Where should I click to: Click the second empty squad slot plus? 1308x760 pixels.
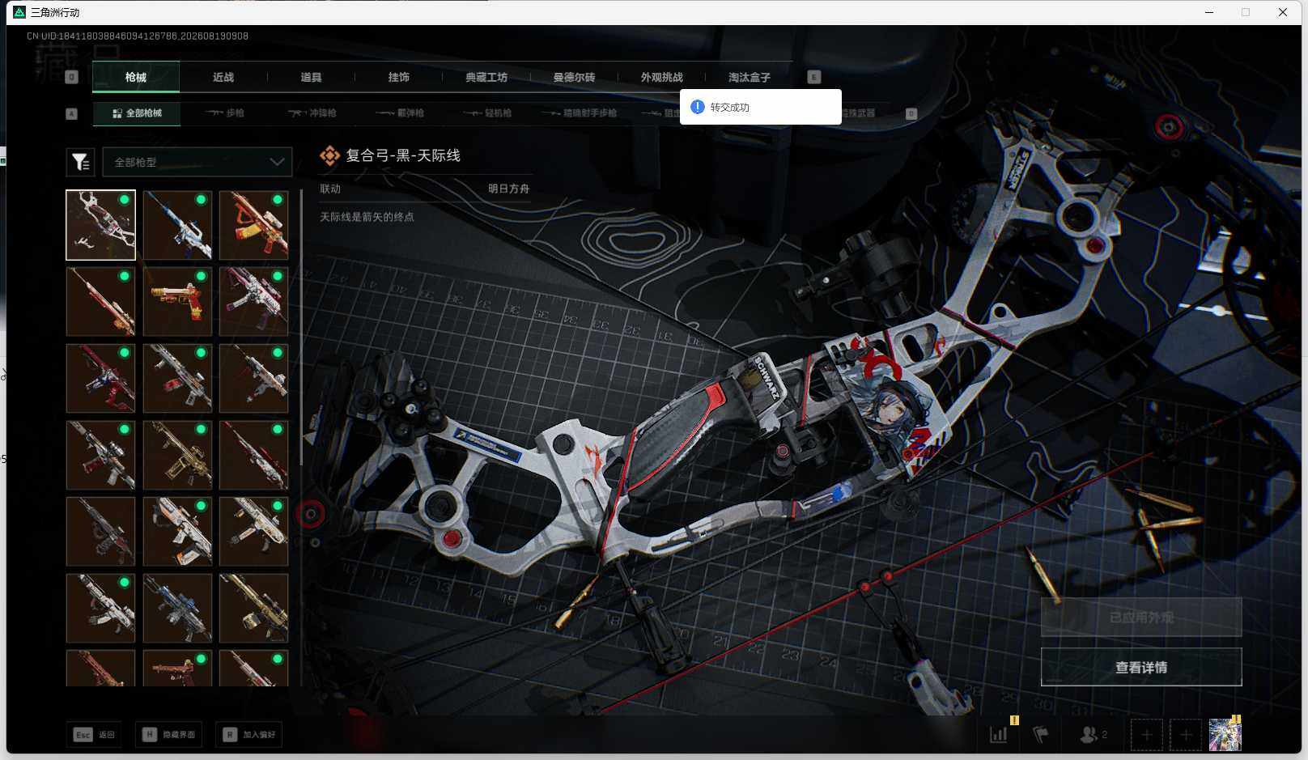point(1186,735)
